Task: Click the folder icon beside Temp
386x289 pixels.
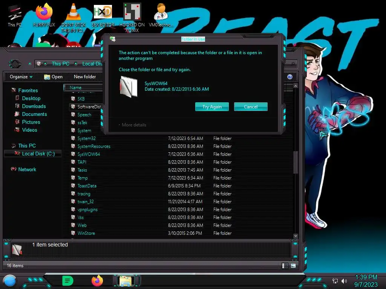Action: [73, 178]
